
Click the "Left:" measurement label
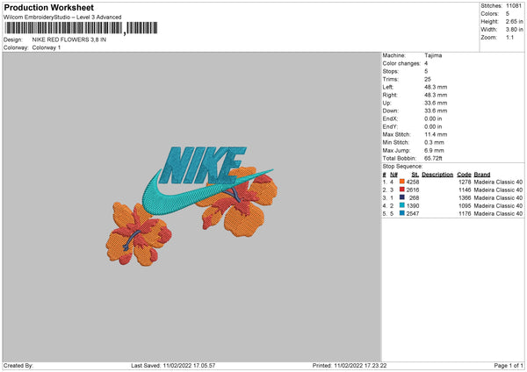[387, 87]
